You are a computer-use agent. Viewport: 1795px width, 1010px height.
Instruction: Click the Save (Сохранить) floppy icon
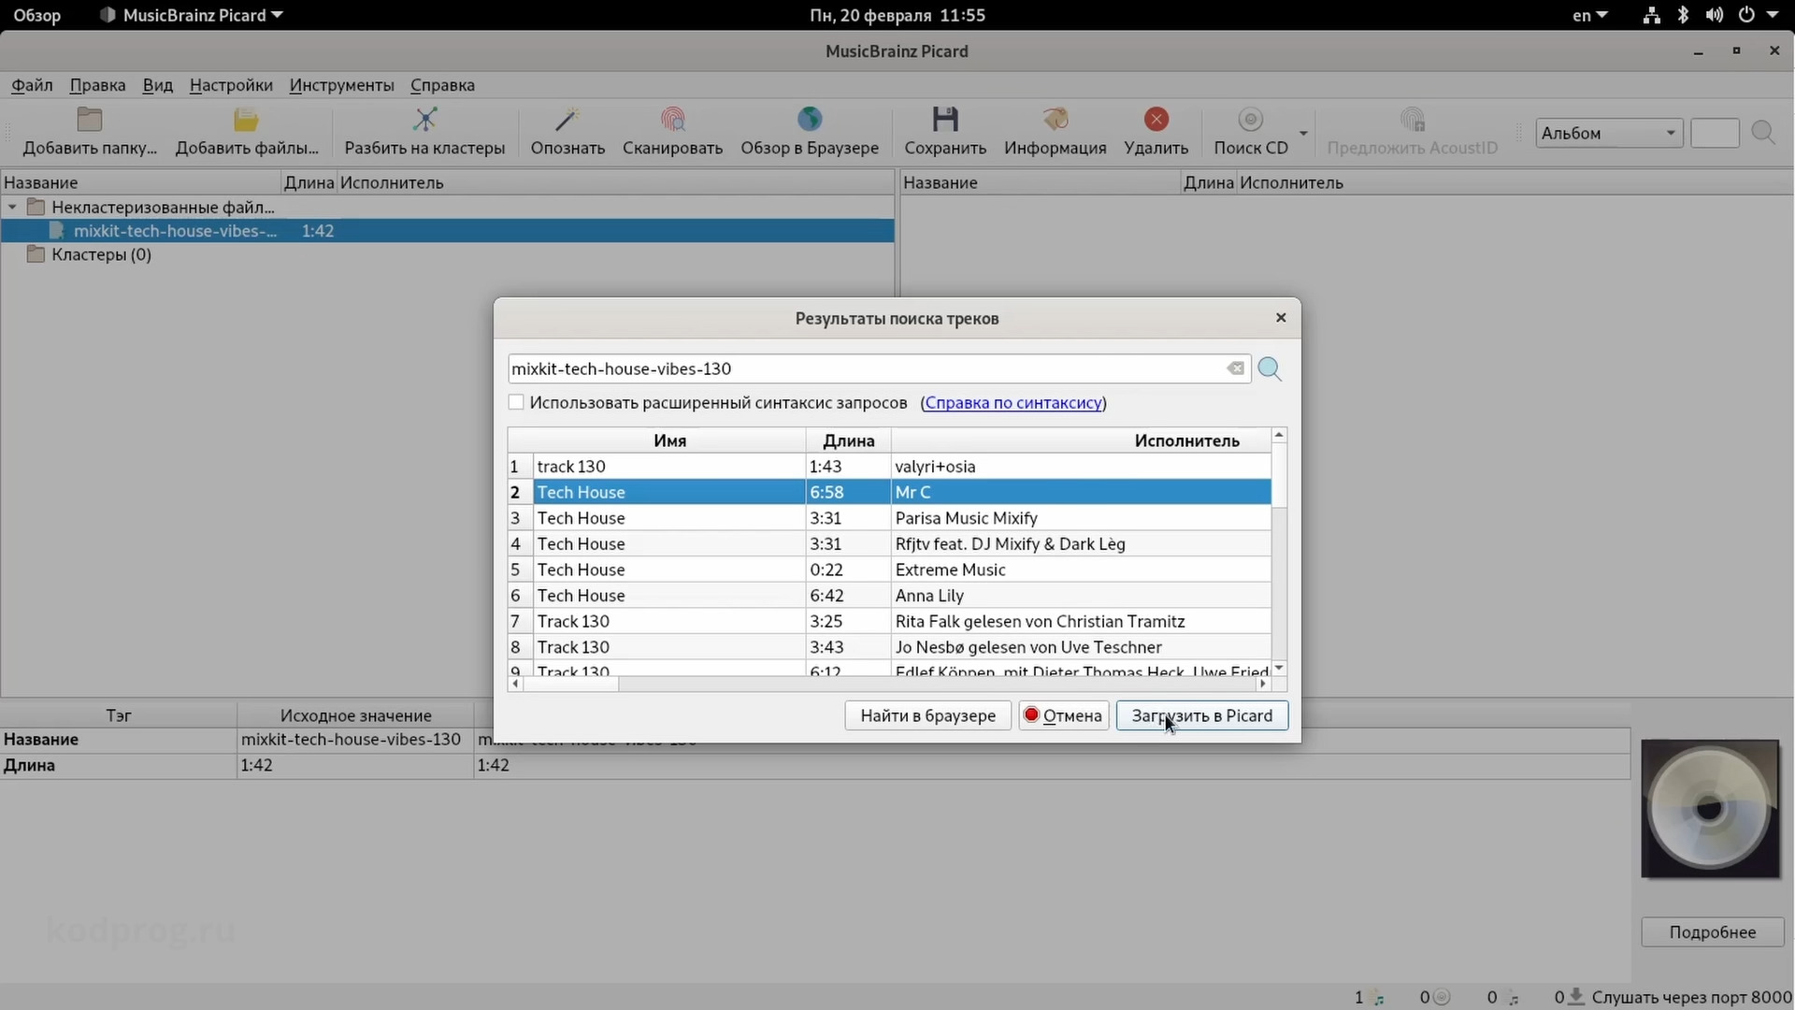[x=945, y=120]
